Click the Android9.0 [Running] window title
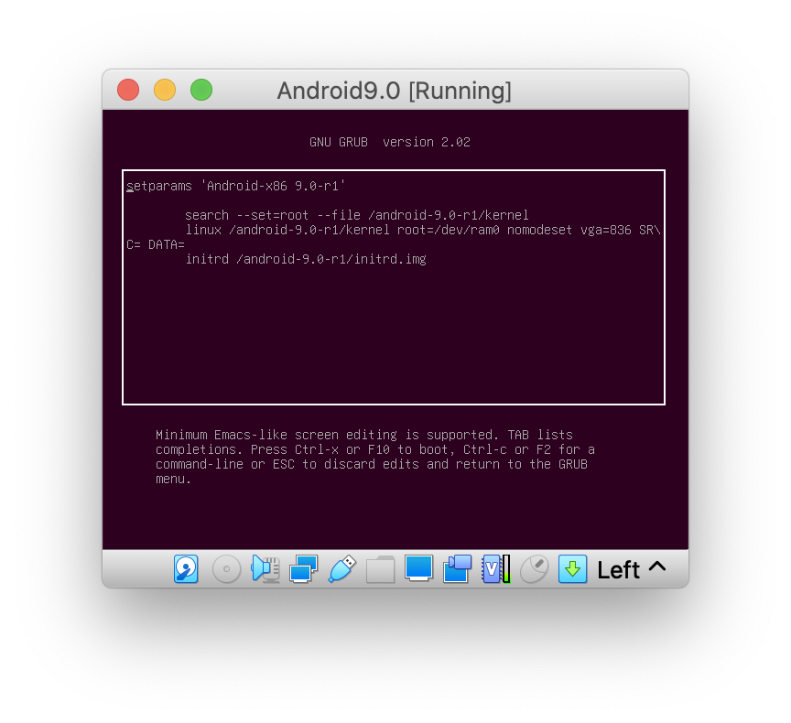The image size is (791, 723). (395, 91)
